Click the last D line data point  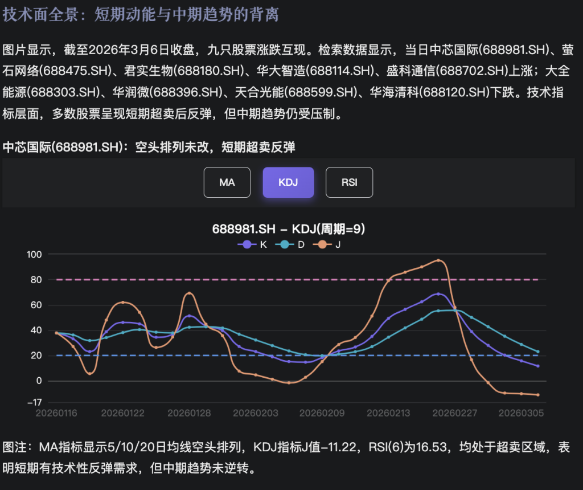[537, 352]
